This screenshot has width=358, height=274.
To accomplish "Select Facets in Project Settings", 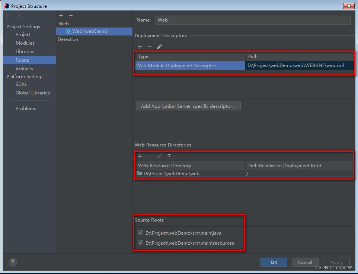I will pos(29,60).
